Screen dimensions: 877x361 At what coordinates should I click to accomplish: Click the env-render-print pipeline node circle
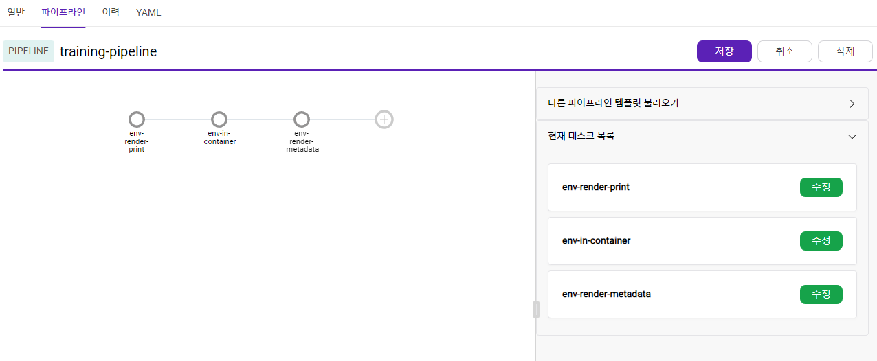[137, 119]
